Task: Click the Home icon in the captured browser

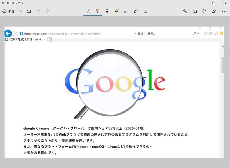Action: point(206,34)
